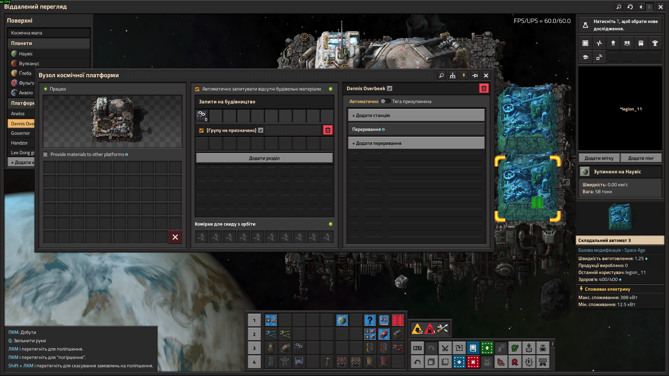Enable Provide materials to other platforms
This screenshot has width=669, height=376.
coord(45,155)
